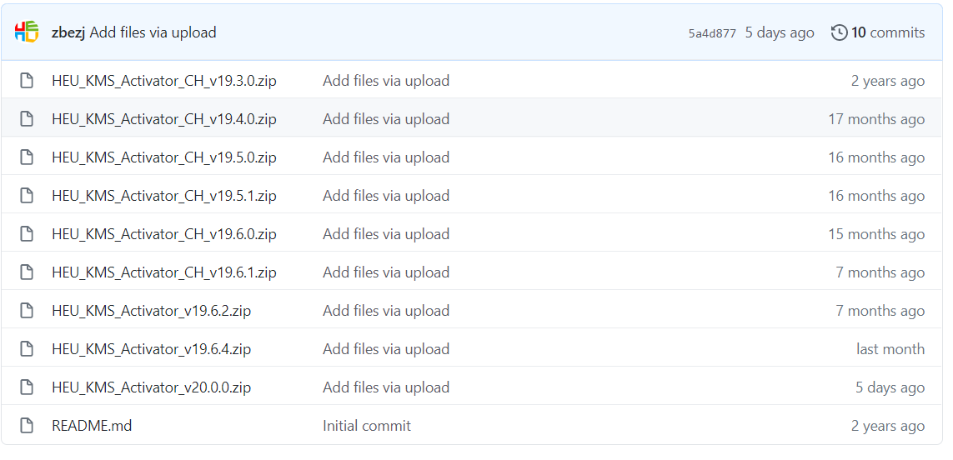Click the zbezj user avatar icon
The width and height of the screenshot is (953, 460).
pos(26,32)
